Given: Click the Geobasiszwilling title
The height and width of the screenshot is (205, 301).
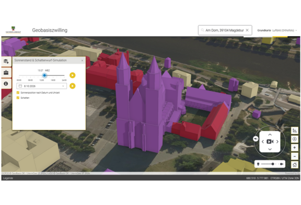Looking at the screenshot, I should tap(50, 30).
